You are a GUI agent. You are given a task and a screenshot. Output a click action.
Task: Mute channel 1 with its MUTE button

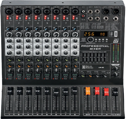tap(10, 75)
